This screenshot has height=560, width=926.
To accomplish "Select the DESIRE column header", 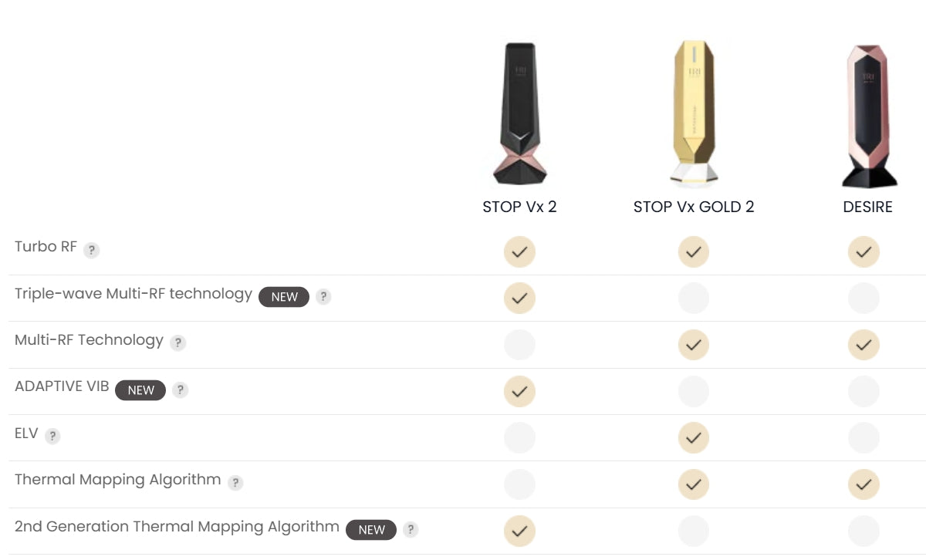I will [x=867, y=207].
